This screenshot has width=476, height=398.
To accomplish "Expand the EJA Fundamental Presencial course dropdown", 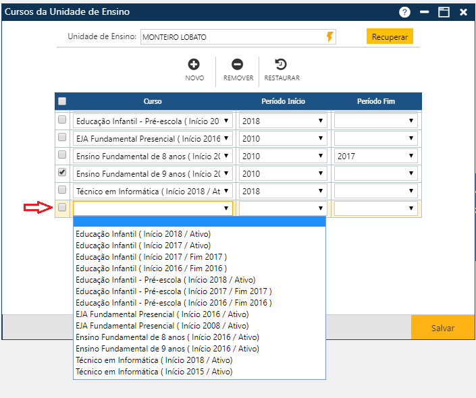I will 153,138.
